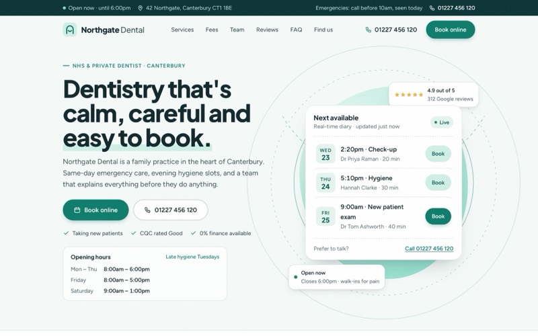Viewport: 538px width, 336px height.
Task: Click the phone icon beside the header number
Action: click(x=368, y=30)
